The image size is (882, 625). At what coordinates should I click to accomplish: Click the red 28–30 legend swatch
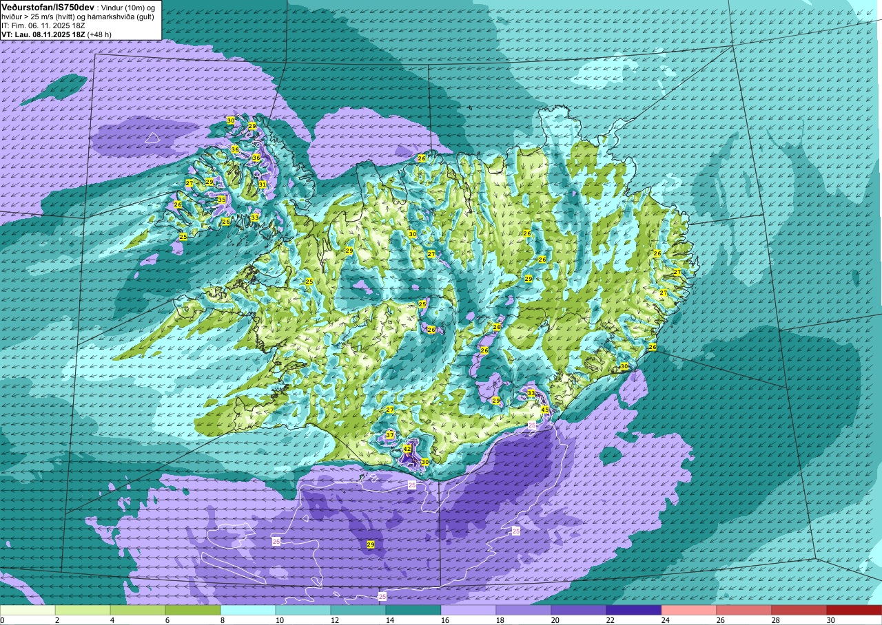pos(799,610)
